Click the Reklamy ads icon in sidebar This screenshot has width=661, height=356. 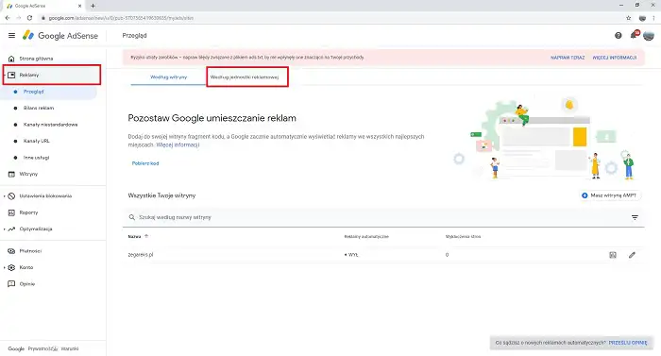(11, 76)
